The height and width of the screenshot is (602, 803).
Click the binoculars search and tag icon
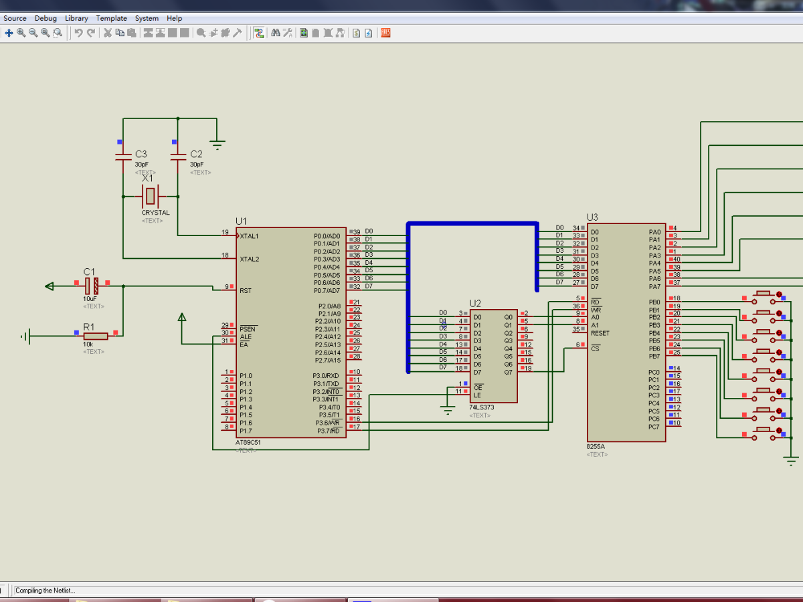tap(275, 33)
